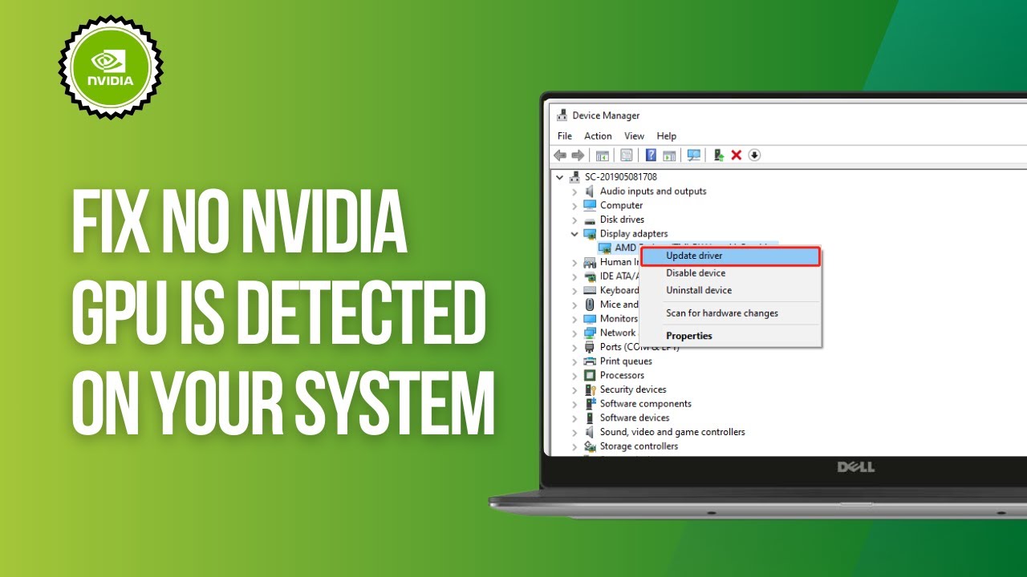Image resolution: width=1027 pixels, height=577 pixels.
Task: Click the NVIDIA logo badge
Action: point(111,67)
